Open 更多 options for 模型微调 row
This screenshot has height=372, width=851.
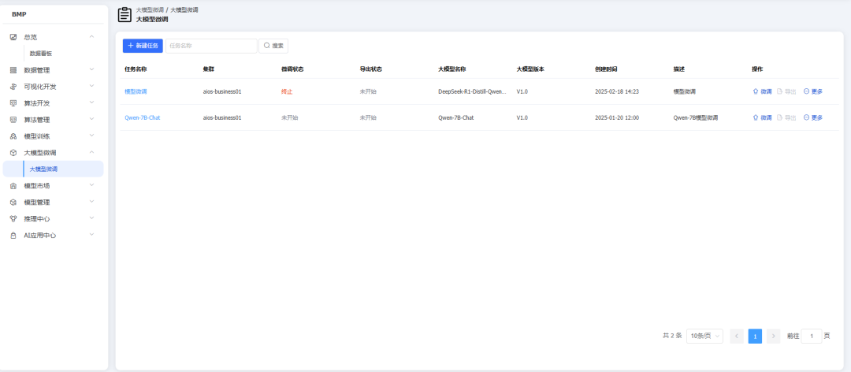pyautogui.click(x=812, y=91)
